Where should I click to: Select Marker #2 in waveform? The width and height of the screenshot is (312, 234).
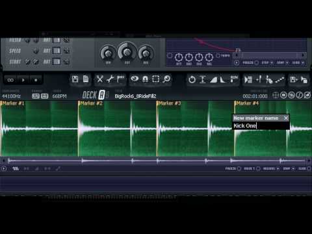click(91, 103)
